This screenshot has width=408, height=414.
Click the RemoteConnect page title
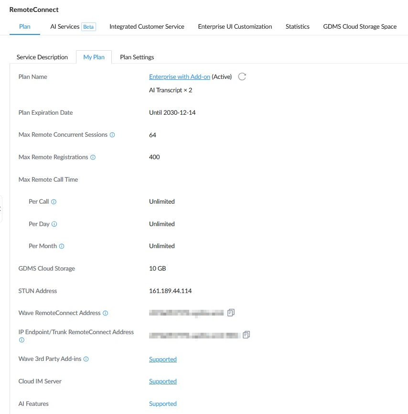pos(34,10)
